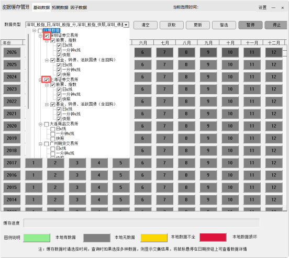The width and height of the screenshot is (289, 258).
Task: Collapse the 上海证券交易所 tree node
Action: pos(40,80)
